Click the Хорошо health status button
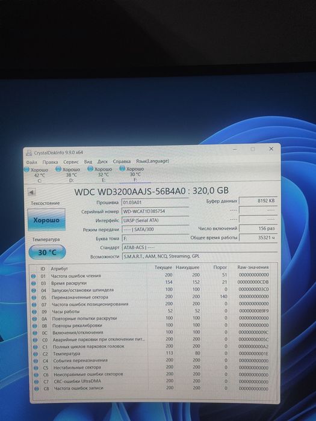The image size is (316, 421). [46, 220]
